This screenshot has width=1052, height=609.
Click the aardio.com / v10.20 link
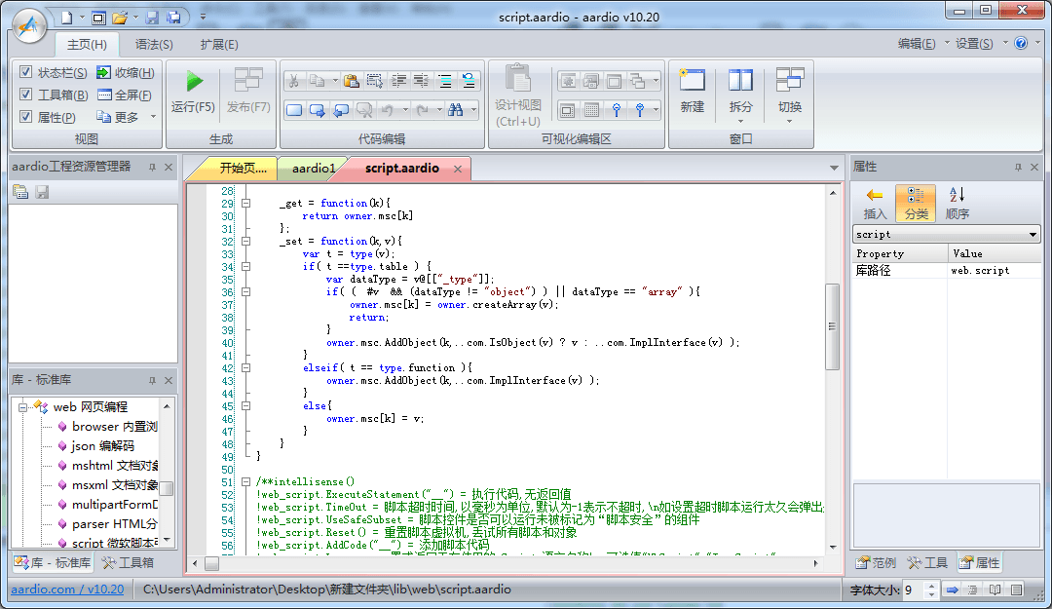pos(67,590)
